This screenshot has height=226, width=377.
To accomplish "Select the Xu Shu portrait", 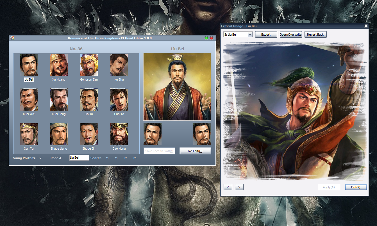I will point(119,65).
